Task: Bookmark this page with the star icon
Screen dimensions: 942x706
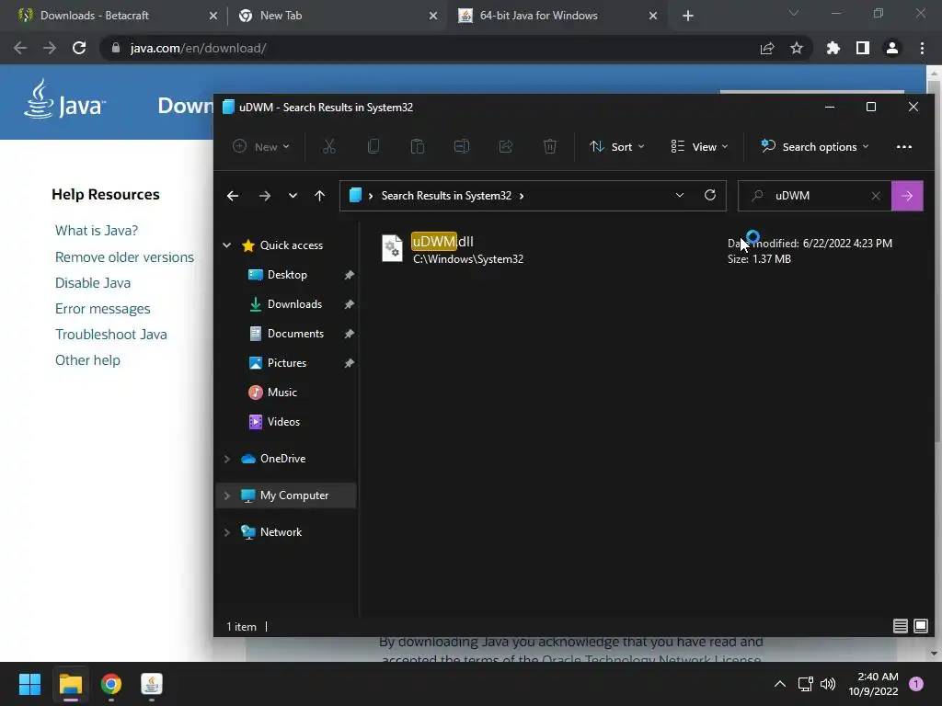Action: point(797,48)
